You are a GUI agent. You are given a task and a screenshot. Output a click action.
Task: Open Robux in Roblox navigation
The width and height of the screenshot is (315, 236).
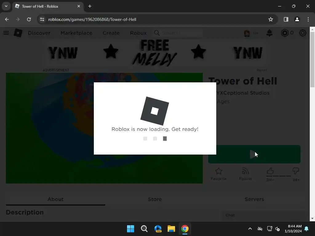click(x=138, y=33)
